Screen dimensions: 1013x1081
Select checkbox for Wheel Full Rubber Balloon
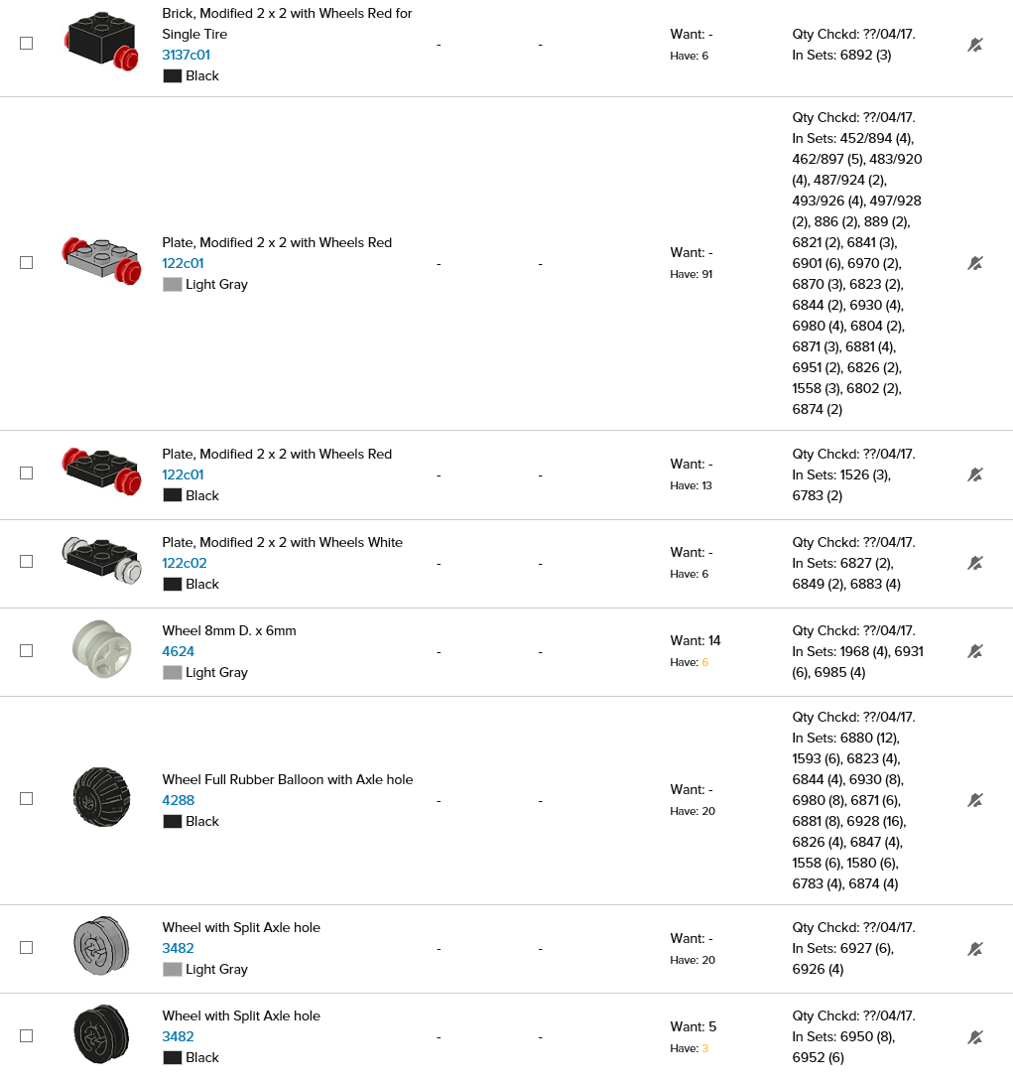point(27,799)
